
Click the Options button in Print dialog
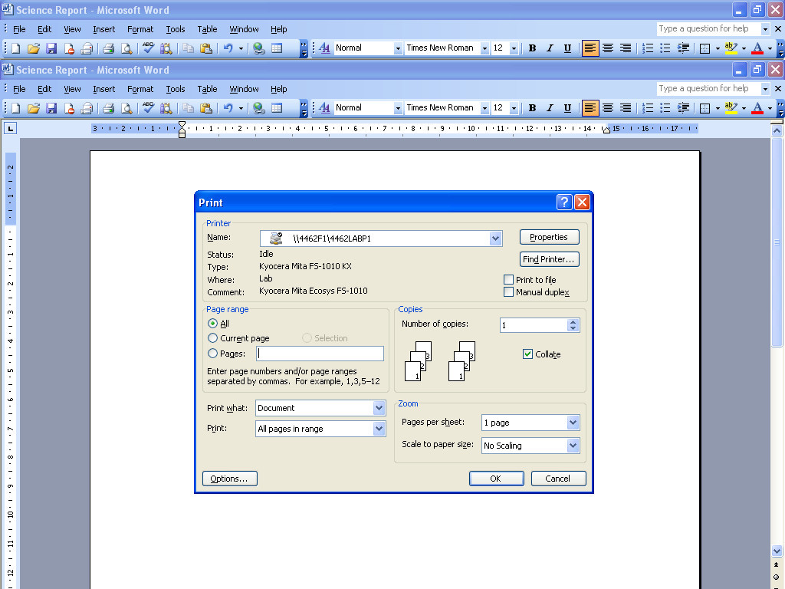click(230, 479)
